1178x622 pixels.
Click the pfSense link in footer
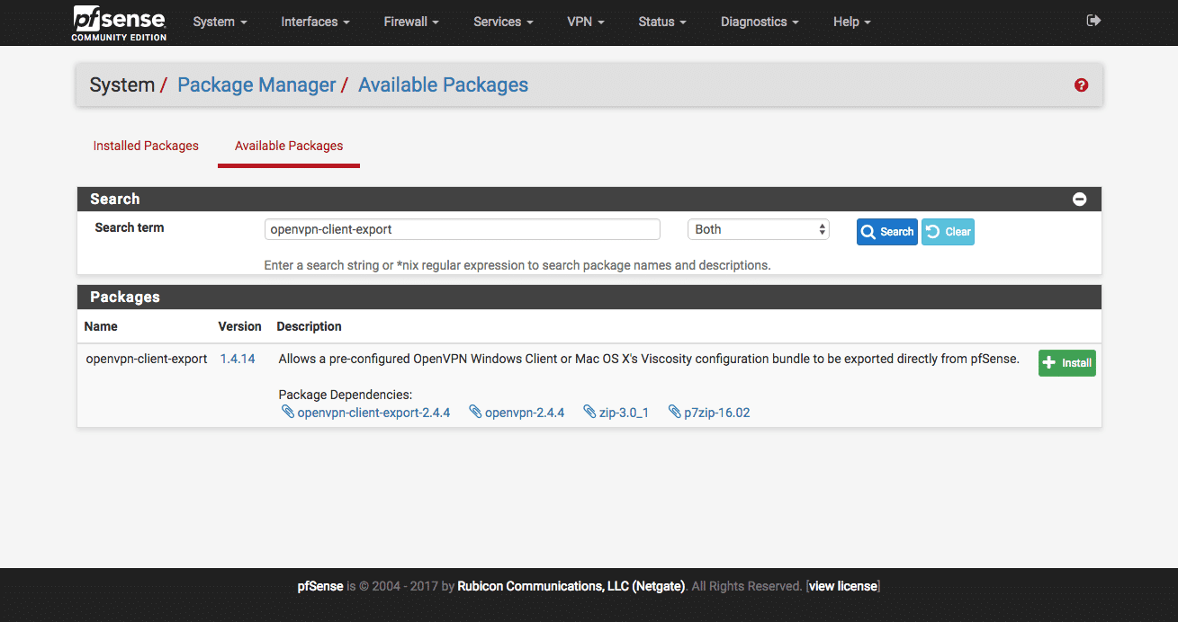(x=320, y=586)
